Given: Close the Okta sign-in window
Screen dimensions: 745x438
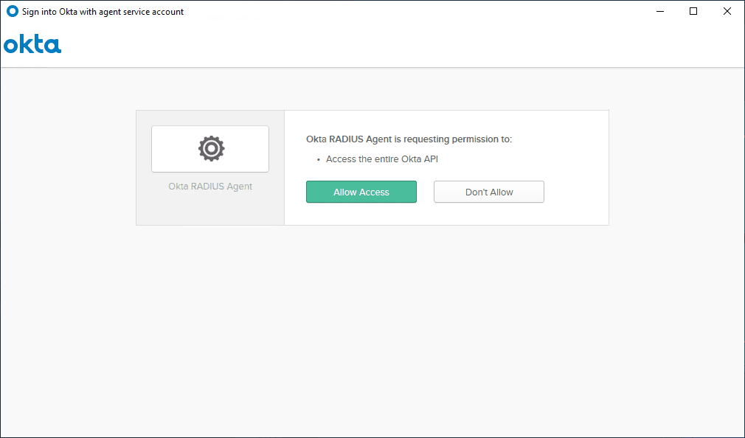Looking at the screenshot, I should pos(727,11).
